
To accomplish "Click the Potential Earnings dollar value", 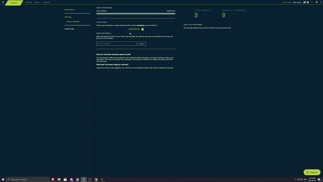I will [224, 15].
